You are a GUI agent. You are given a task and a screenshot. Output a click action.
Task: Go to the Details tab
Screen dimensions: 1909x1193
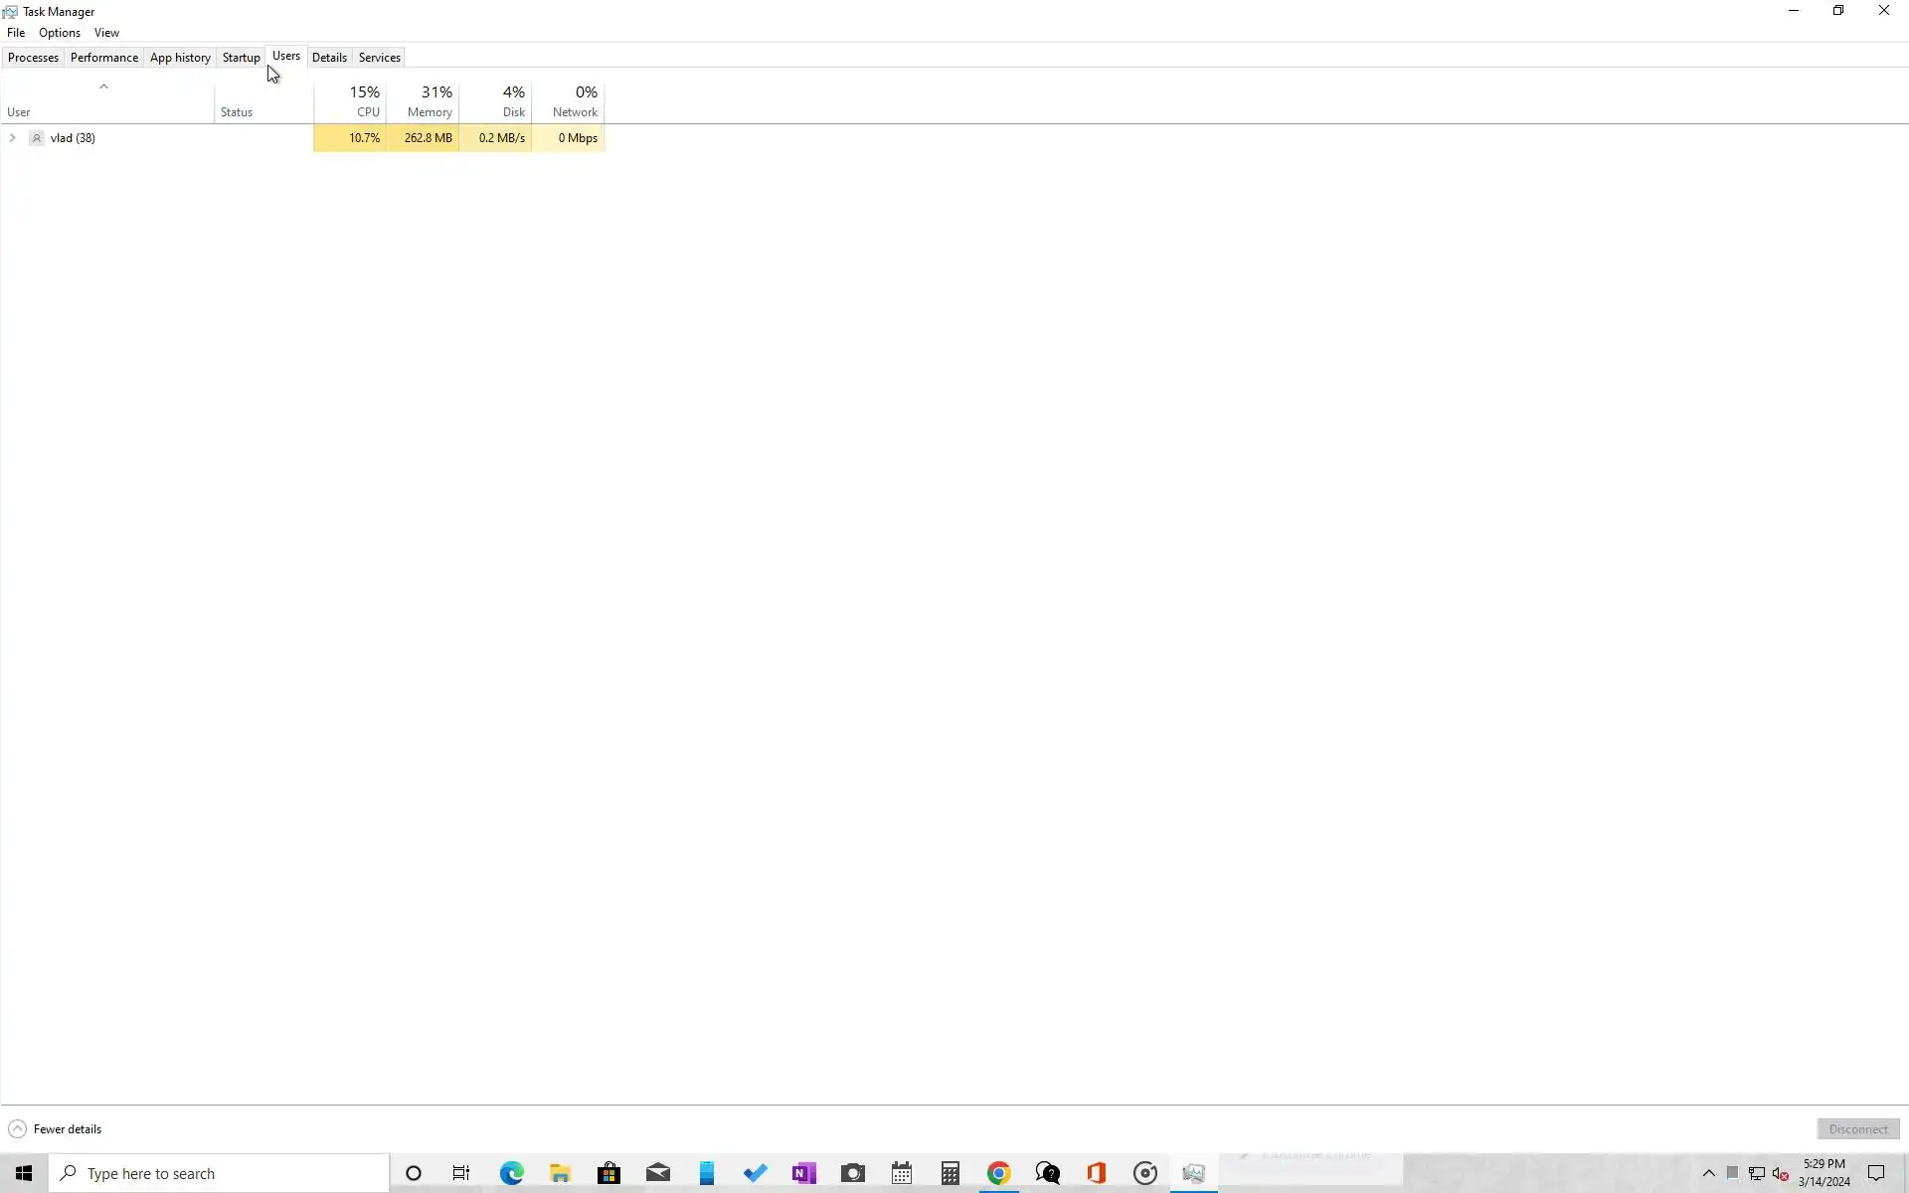click(329, 58)
